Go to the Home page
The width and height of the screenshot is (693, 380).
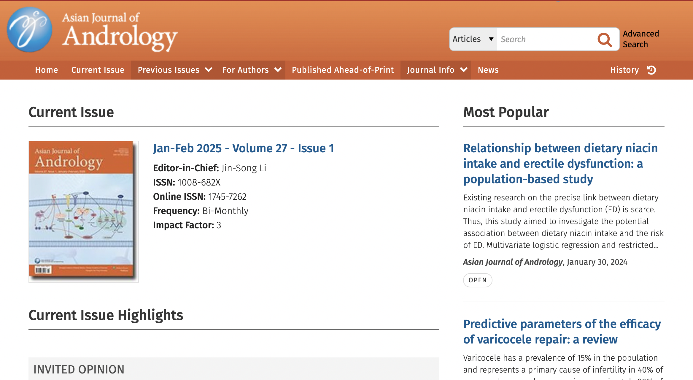pyautogui.click(x=47, y=70)
